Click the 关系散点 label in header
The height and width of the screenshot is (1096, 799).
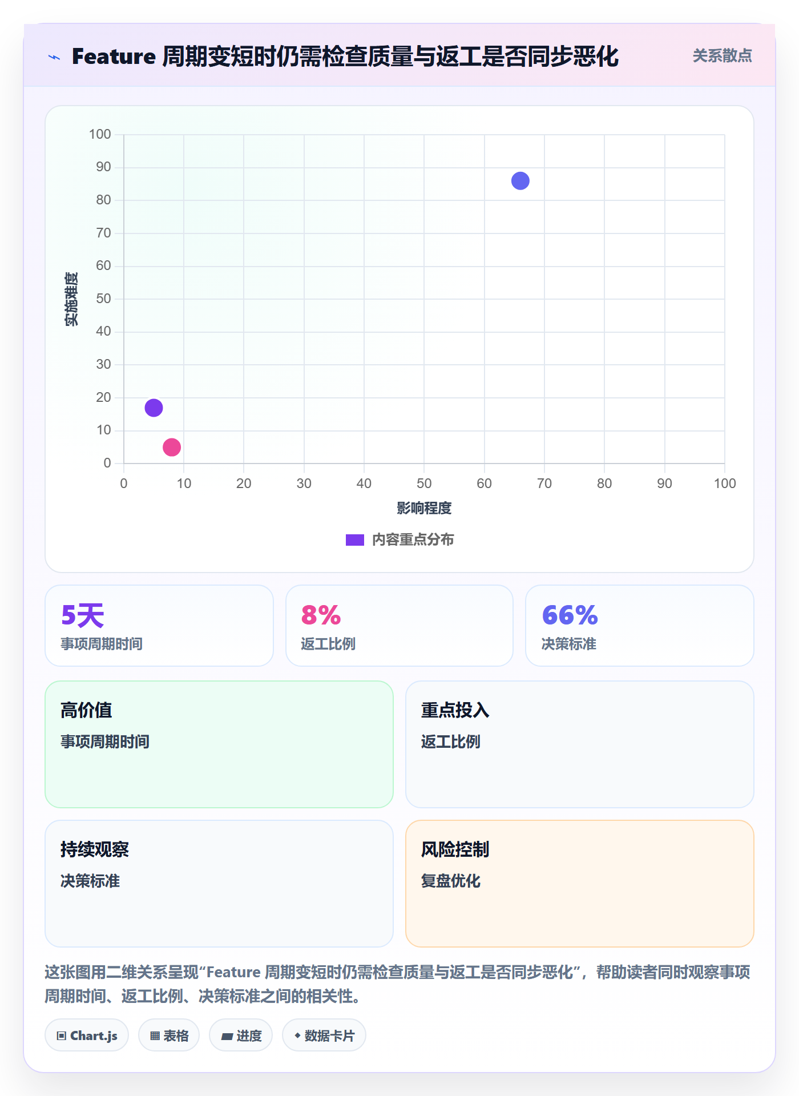[x=722, y=56]
